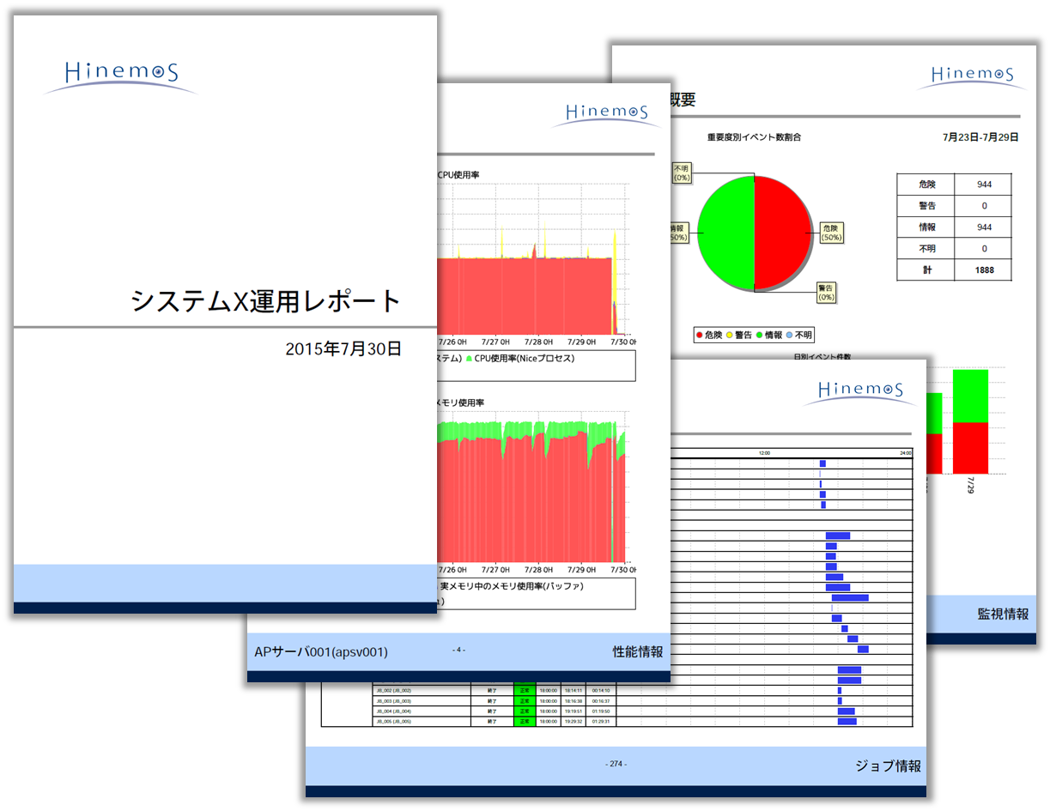Select the date range 7月23日-7月29日

point(980,136)
